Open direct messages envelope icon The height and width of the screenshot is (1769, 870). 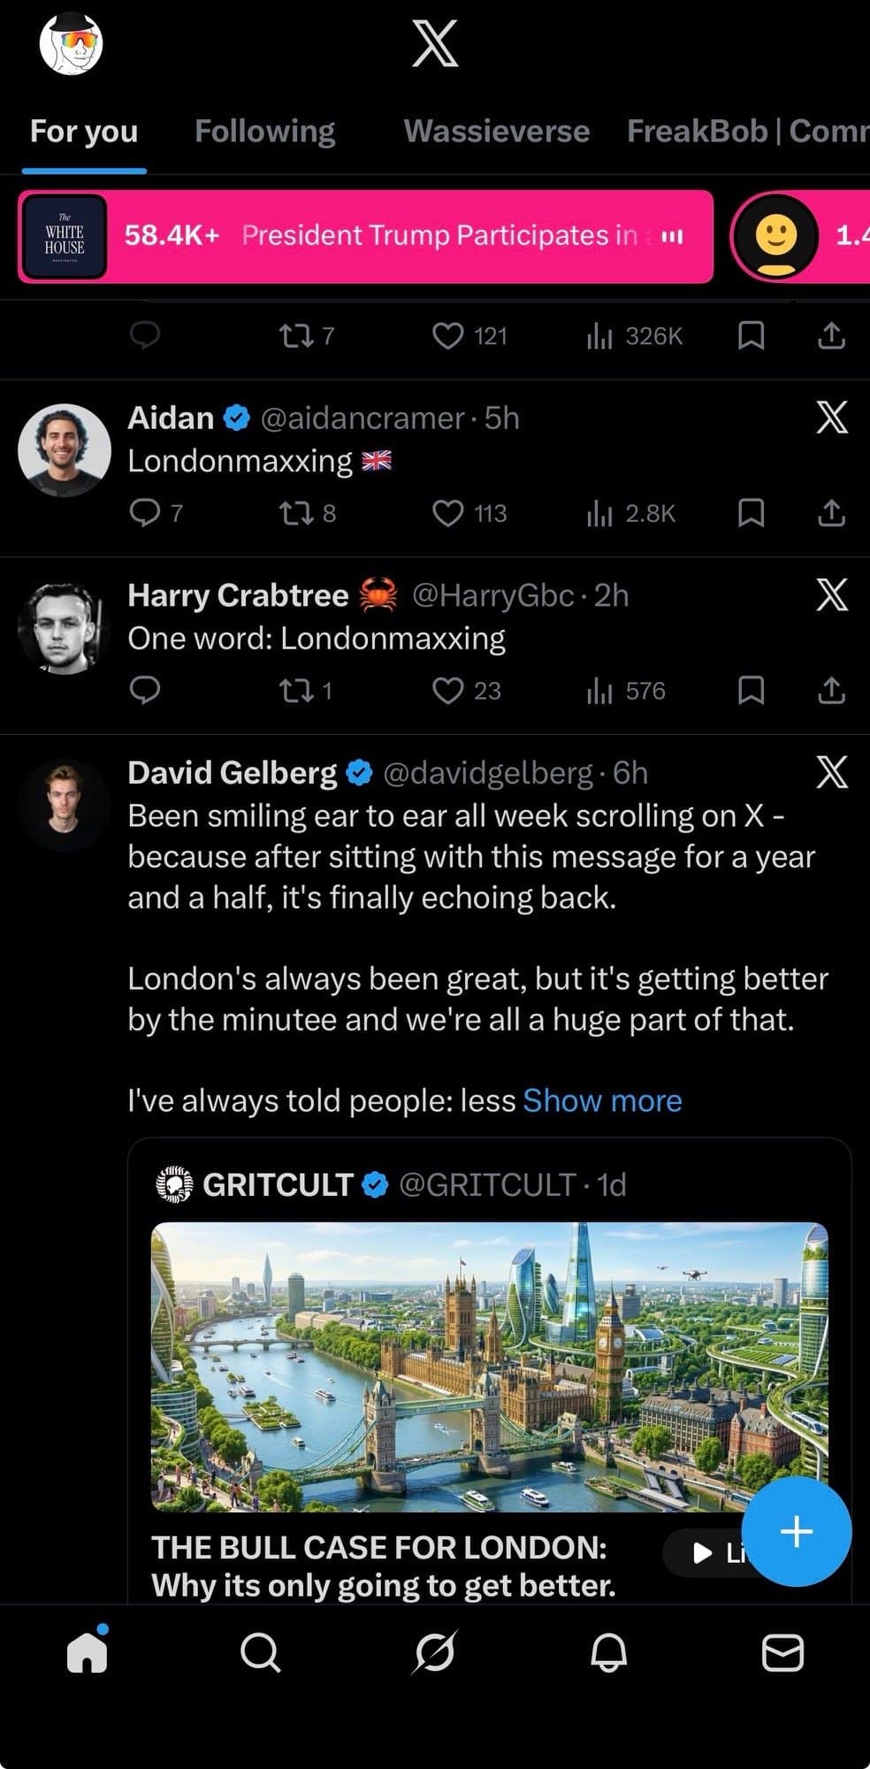[782, 1651]
